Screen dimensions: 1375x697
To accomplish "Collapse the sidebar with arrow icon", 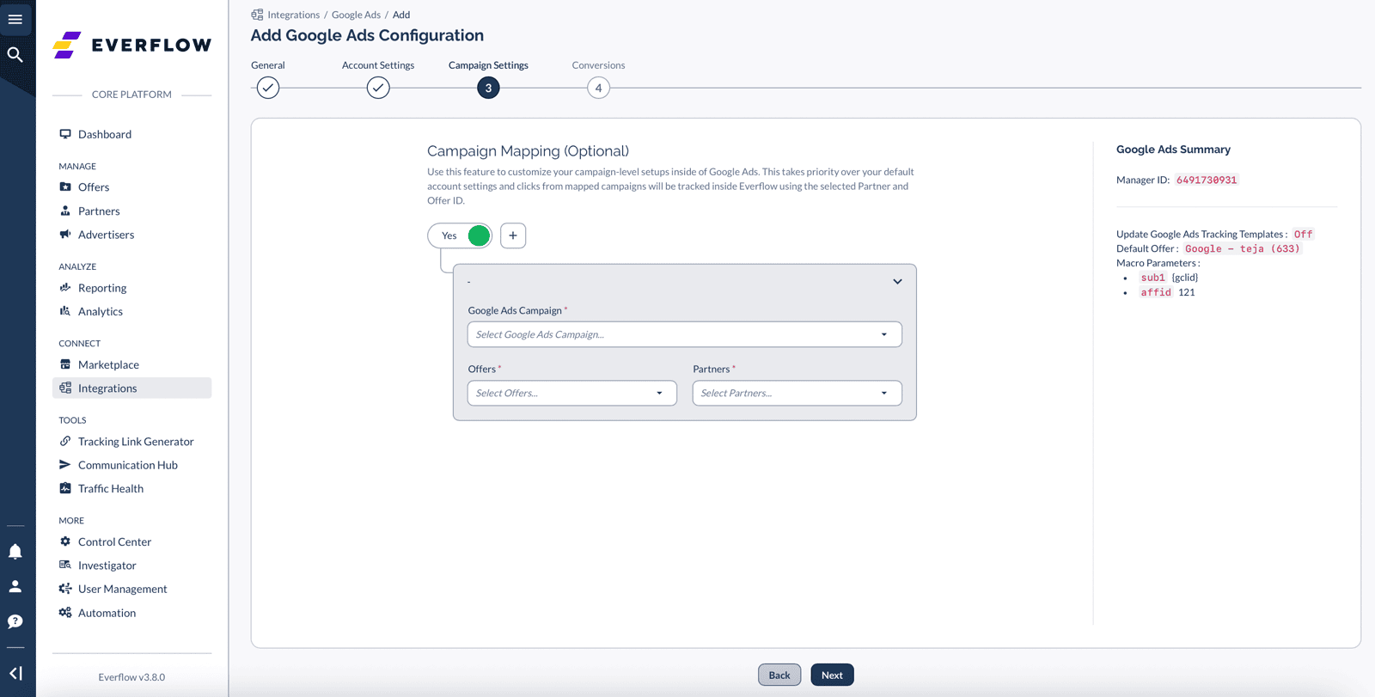I will pyautogui.click(x=15, y=674).
